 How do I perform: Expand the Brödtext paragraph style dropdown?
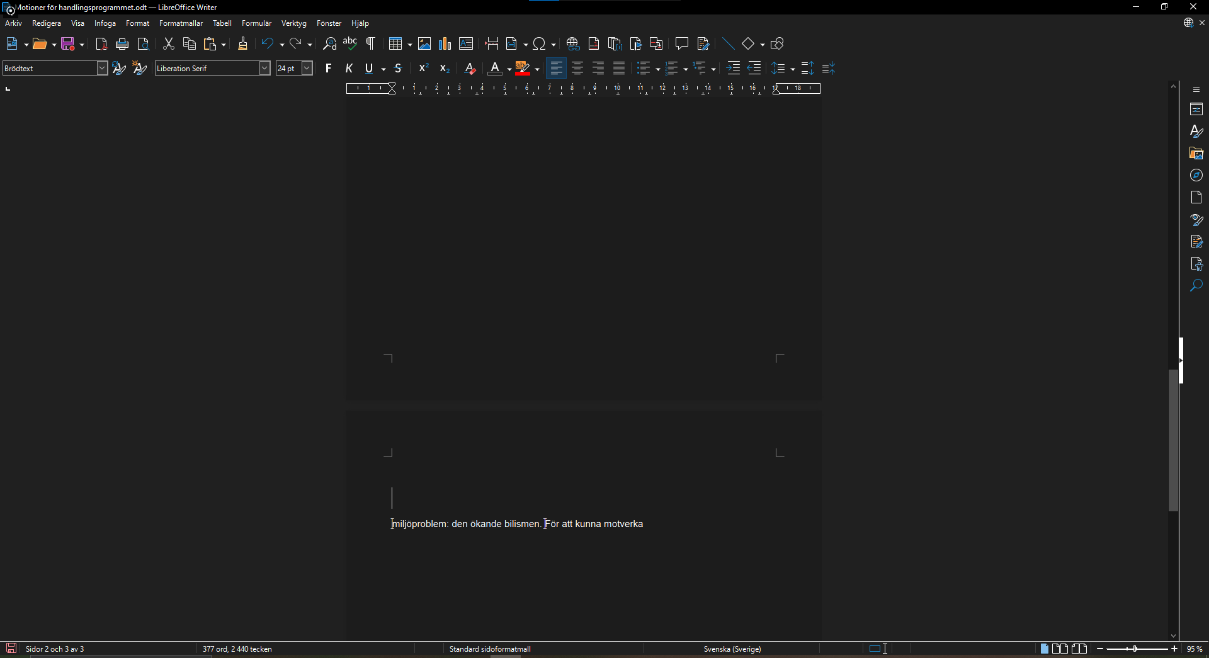102,69
